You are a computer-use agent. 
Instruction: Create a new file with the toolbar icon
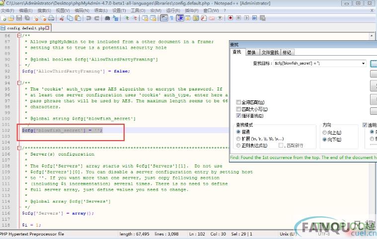(4, 18)
